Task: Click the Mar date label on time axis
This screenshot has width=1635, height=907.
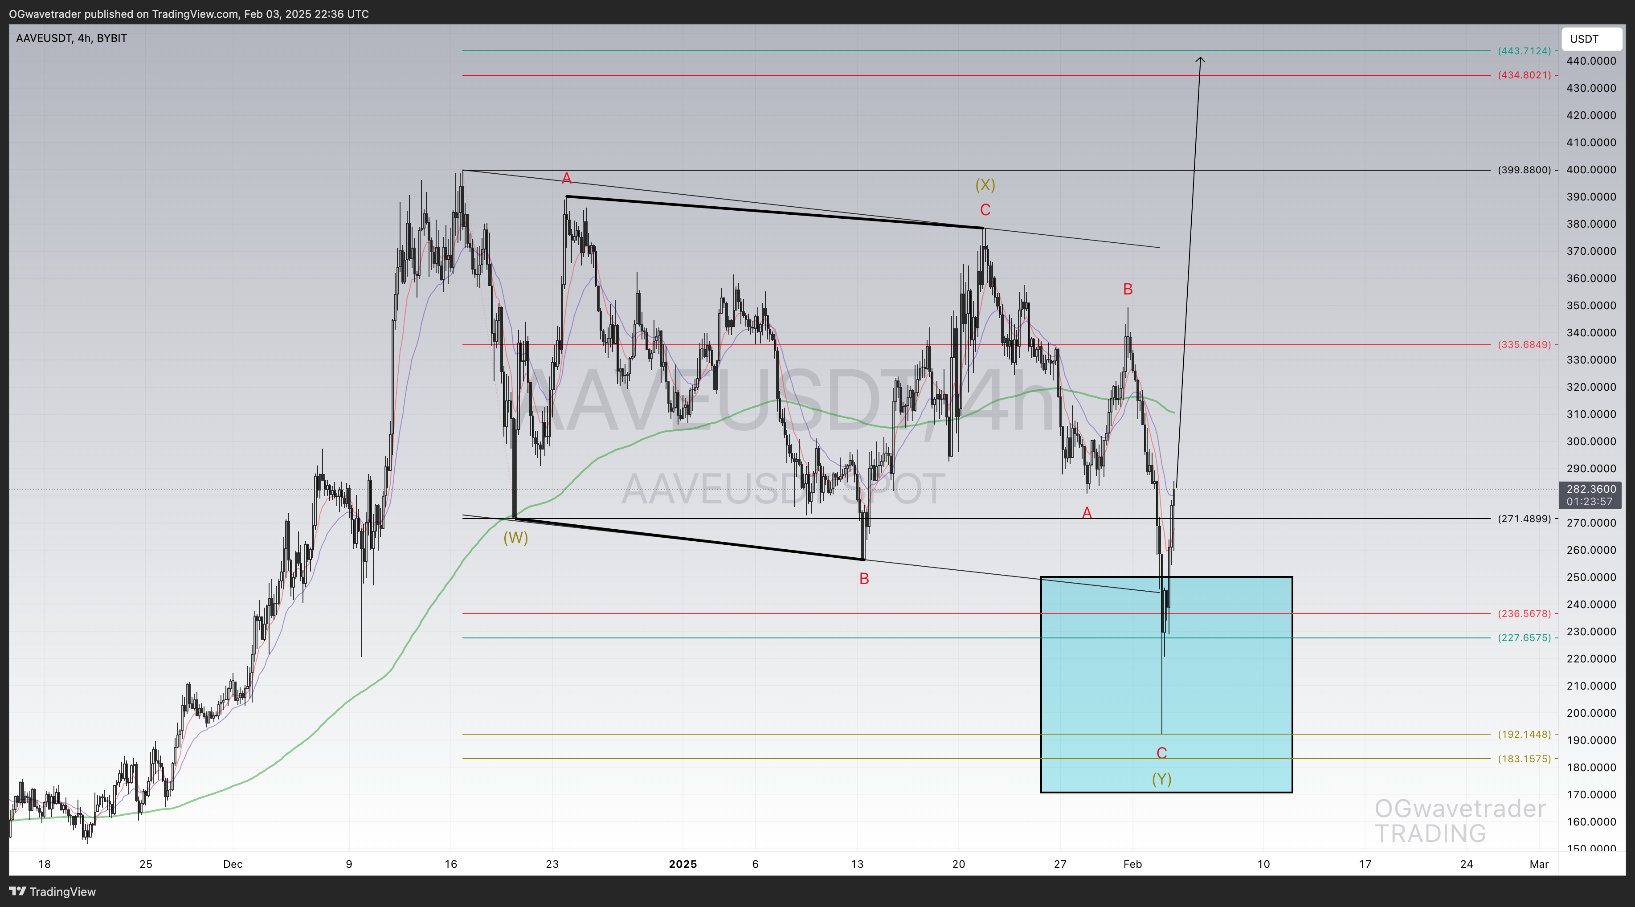Action: click(x=1539, y=864)
